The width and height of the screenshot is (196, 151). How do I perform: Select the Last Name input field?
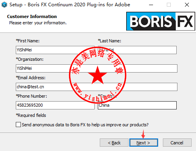(137, 50)
